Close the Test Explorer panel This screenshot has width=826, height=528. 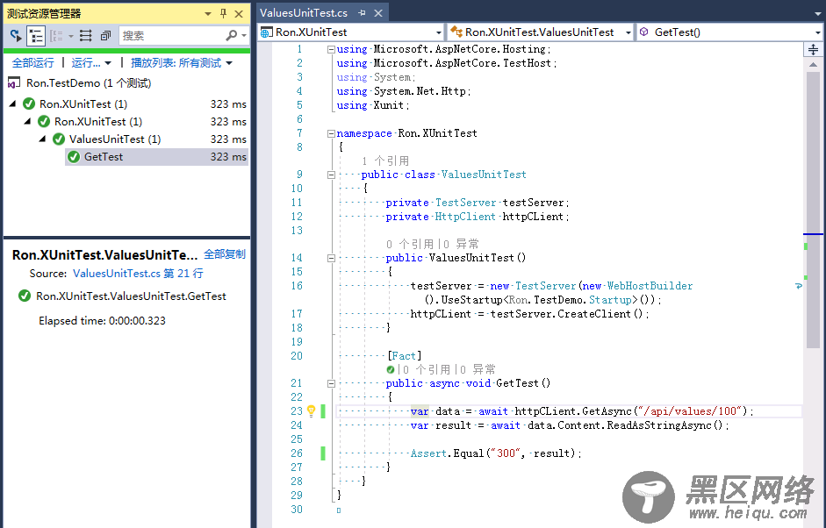pyautogui.click(x=239, y=14)
